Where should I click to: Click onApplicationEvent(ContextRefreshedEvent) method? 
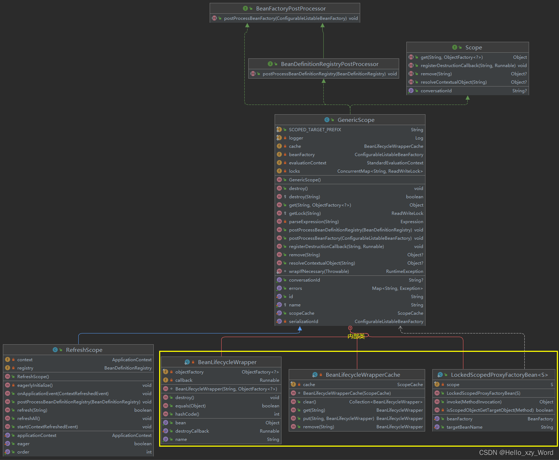point(78,394)
